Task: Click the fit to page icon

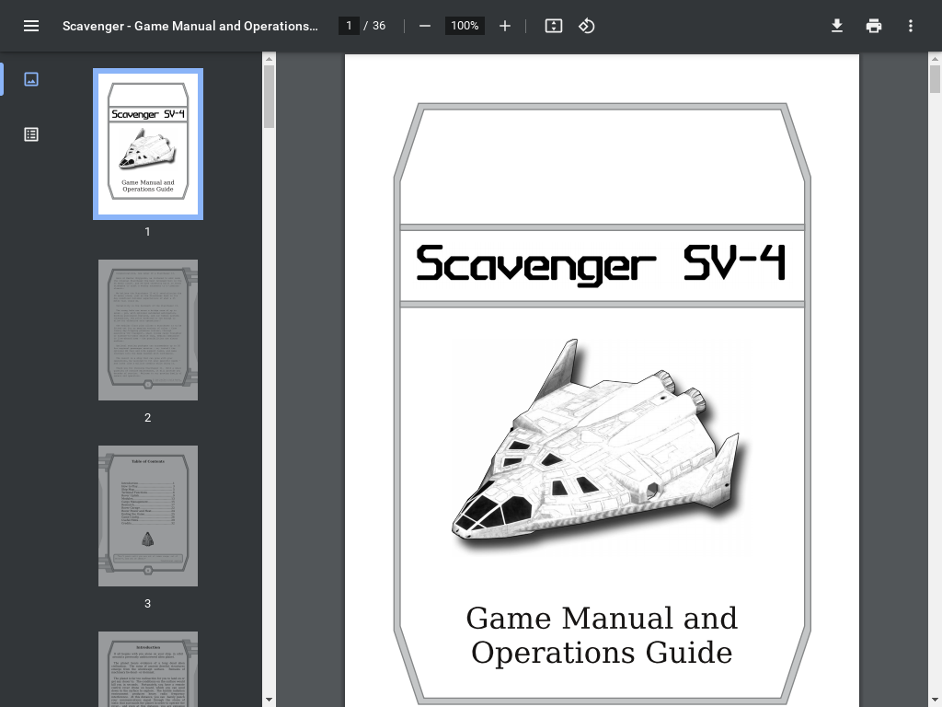Action: (553, 26)
